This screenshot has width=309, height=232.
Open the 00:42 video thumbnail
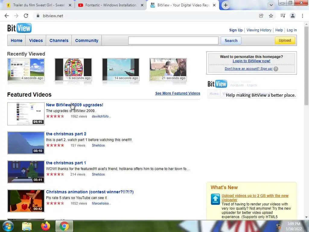[x=26, y=201]
